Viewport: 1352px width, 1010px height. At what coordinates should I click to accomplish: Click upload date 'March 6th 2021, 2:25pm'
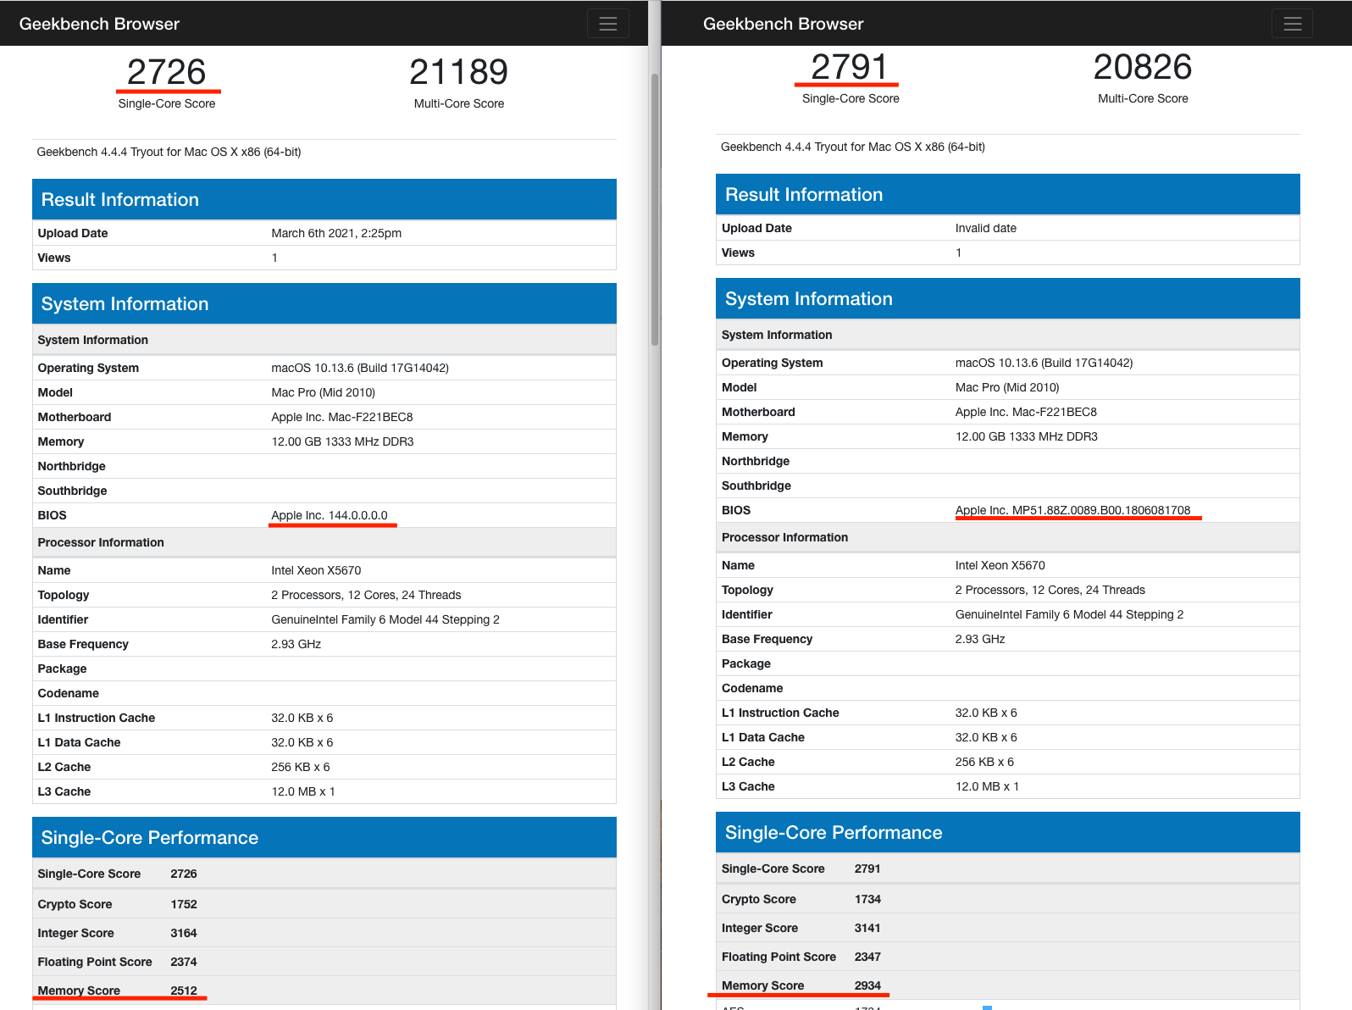point(336,233)
